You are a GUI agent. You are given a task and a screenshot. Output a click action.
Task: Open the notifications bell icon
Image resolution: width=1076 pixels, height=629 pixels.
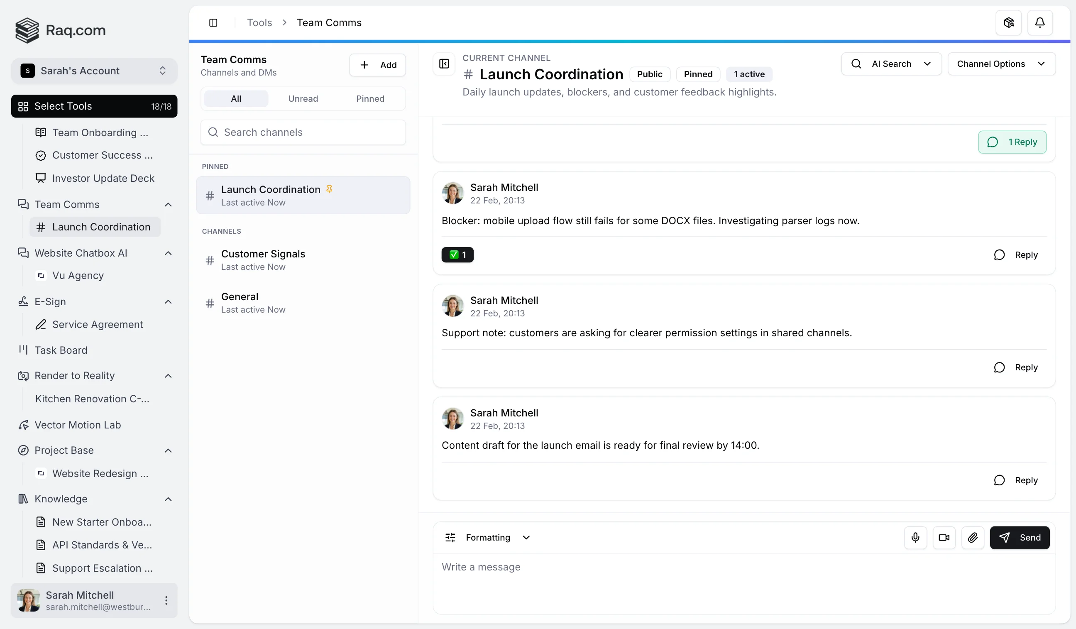tap(1039, 22)
